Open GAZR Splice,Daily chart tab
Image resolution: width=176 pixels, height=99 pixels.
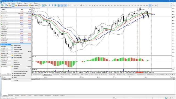click(x=37, y=75)
